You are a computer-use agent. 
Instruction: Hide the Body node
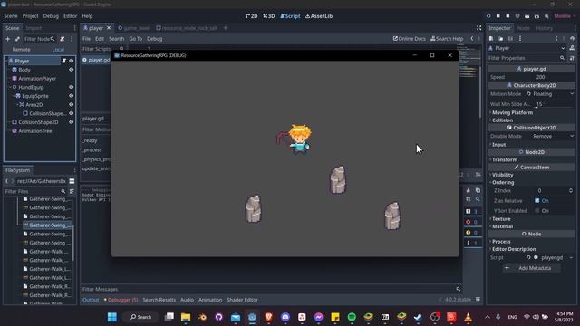point(71,70)
